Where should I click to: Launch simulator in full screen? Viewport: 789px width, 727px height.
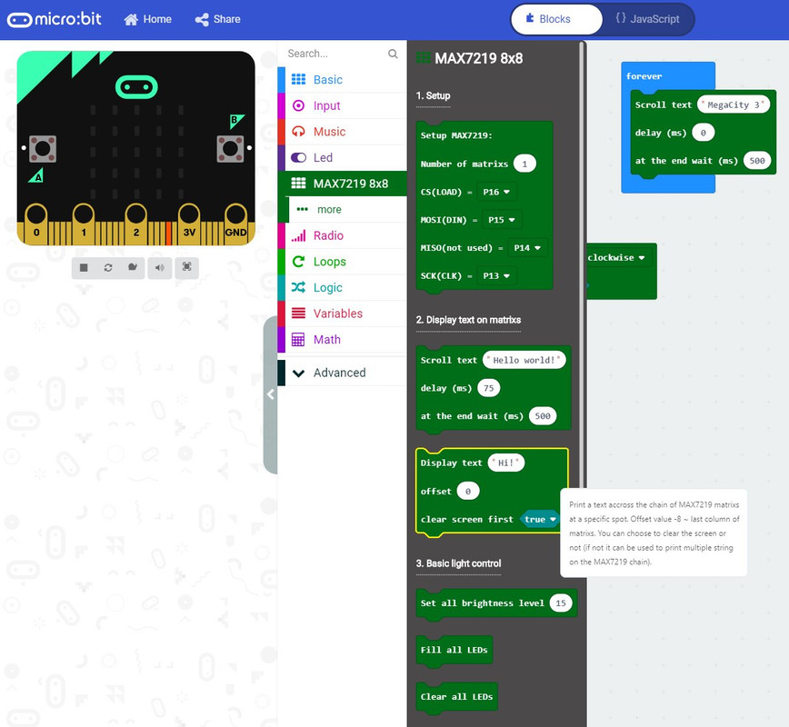coord(186,268)
